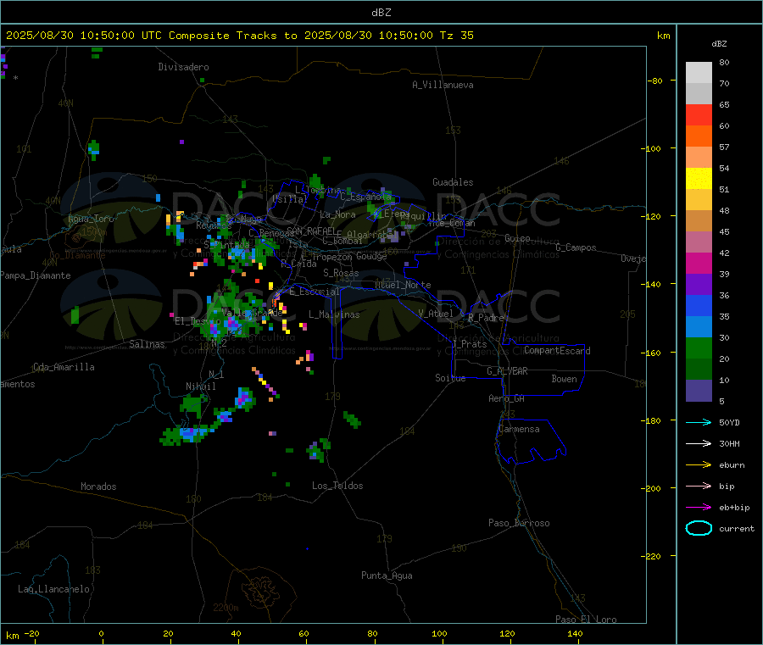
Task: Click the cyan 'current' ellipse legend icon
Action: (x=699, y=528)
